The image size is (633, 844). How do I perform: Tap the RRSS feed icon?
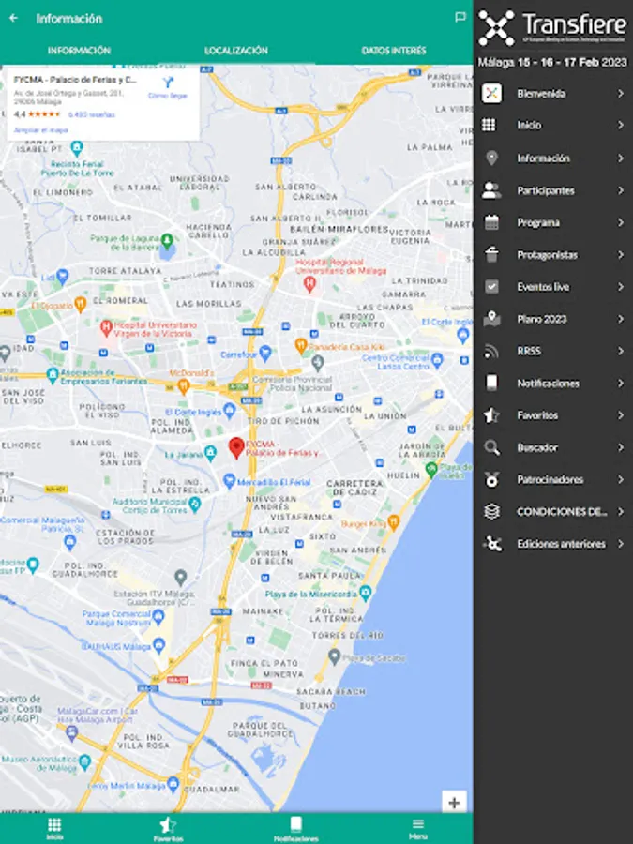[491, 351]
